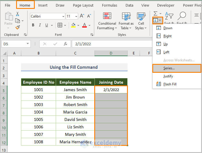Image resolution: width=202 pixels, height=153 pixels.
Task: Click the Fill button icon in Editing
Action: [x=155, y=20]
